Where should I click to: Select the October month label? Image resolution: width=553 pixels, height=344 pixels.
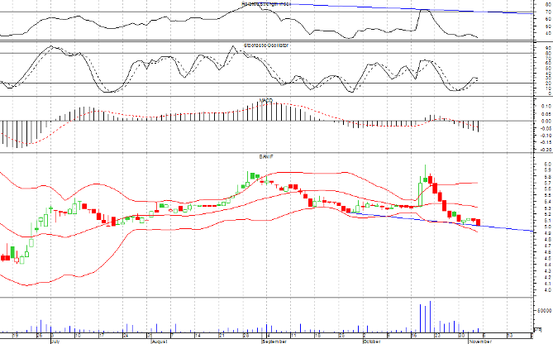(372, 342)
